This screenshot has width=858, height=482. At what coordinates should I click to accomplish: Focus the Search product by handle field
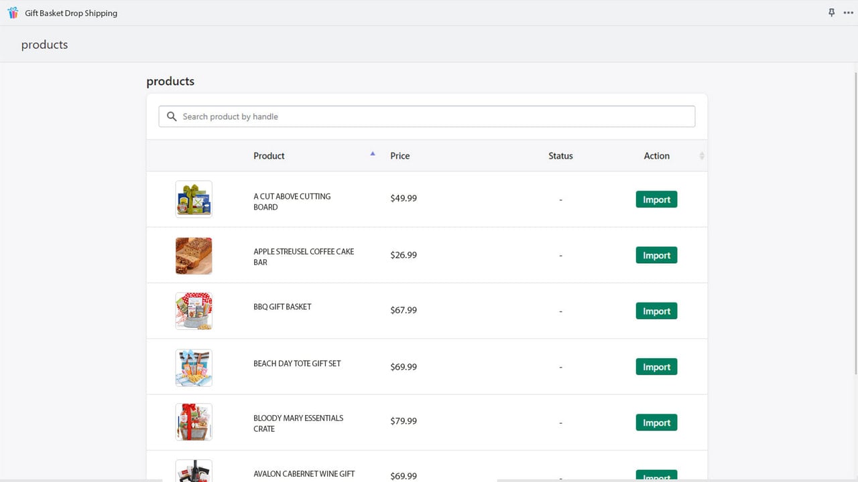(427, 116)
